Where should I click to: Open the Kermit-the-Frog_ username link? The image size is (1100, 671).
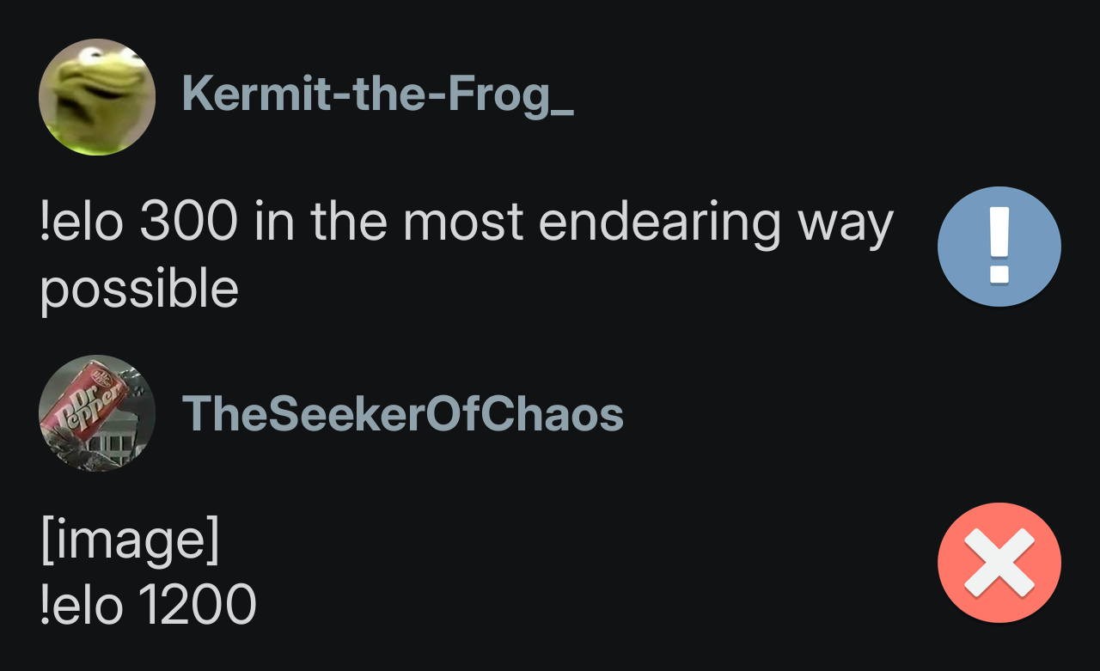(x=376, y=95)
